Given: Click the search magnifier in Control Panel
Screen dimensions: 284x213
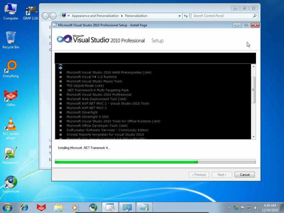Looking at the screenshot, I should pos(255,16).
